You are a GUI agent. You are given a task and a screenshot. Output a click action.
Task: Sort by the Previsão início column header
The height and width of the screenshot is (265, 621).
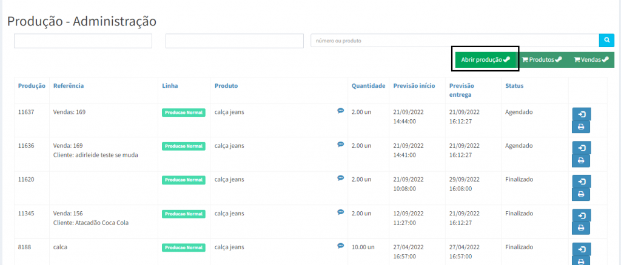click(414, 86)
